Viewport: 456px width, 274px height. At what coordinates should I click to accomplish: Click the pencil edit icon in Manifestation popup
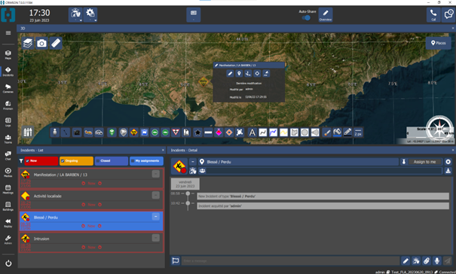230,74
